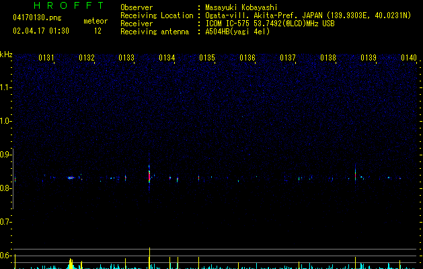Click time marker 0140
The width and height of the screenshot is (423, 269).
pos(409,58)
